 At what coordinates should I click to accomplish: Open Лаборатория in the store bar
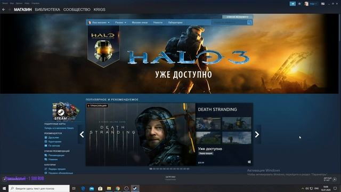(175, 22)
